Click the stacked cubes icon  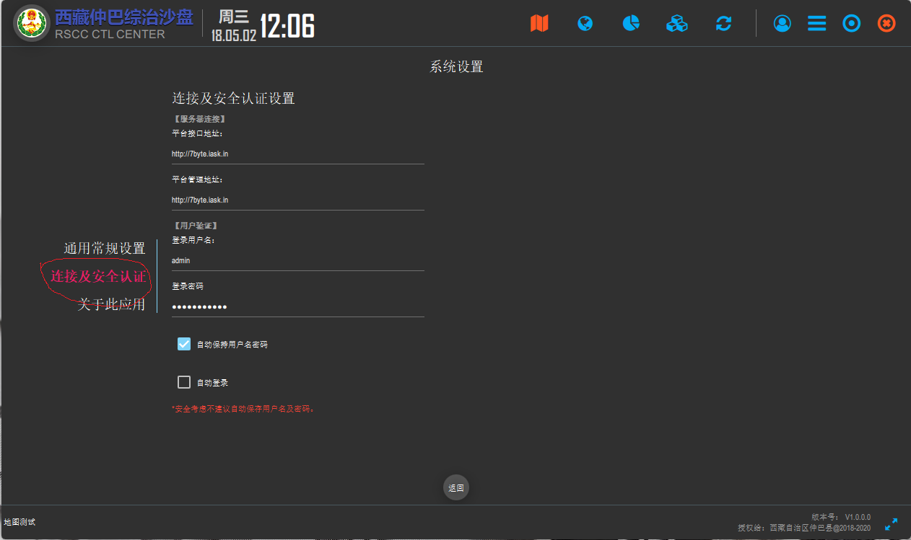coord(677,23)
